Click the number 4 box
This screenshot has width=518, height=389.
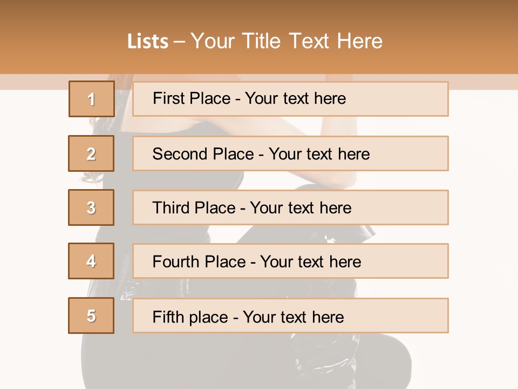91,261
